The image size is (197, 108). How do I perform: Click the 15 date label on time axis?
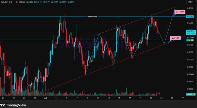[119, 98]
